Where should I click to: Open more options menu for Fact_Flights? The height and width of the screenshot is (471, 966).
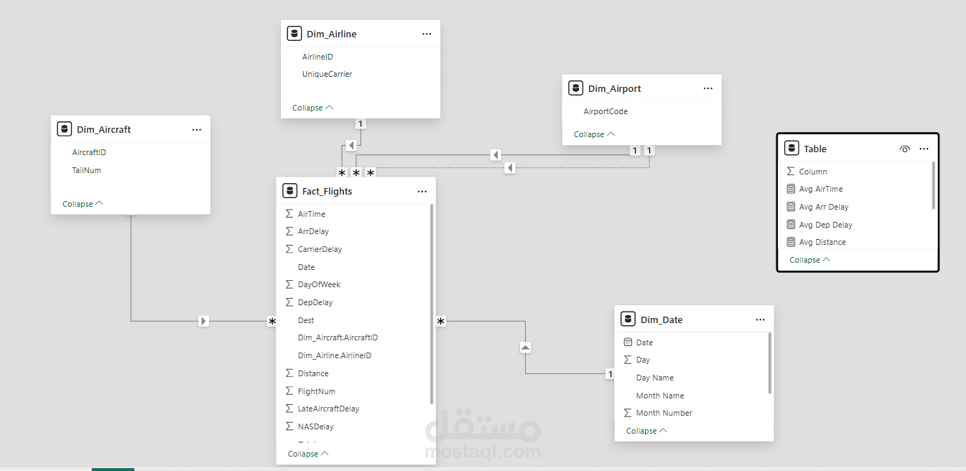pyautogui.click(x=422, y=192)
